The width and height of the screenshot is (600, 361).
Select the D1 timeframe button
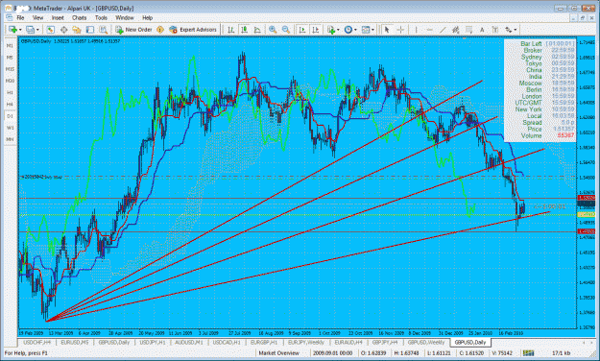pos(10,116)
